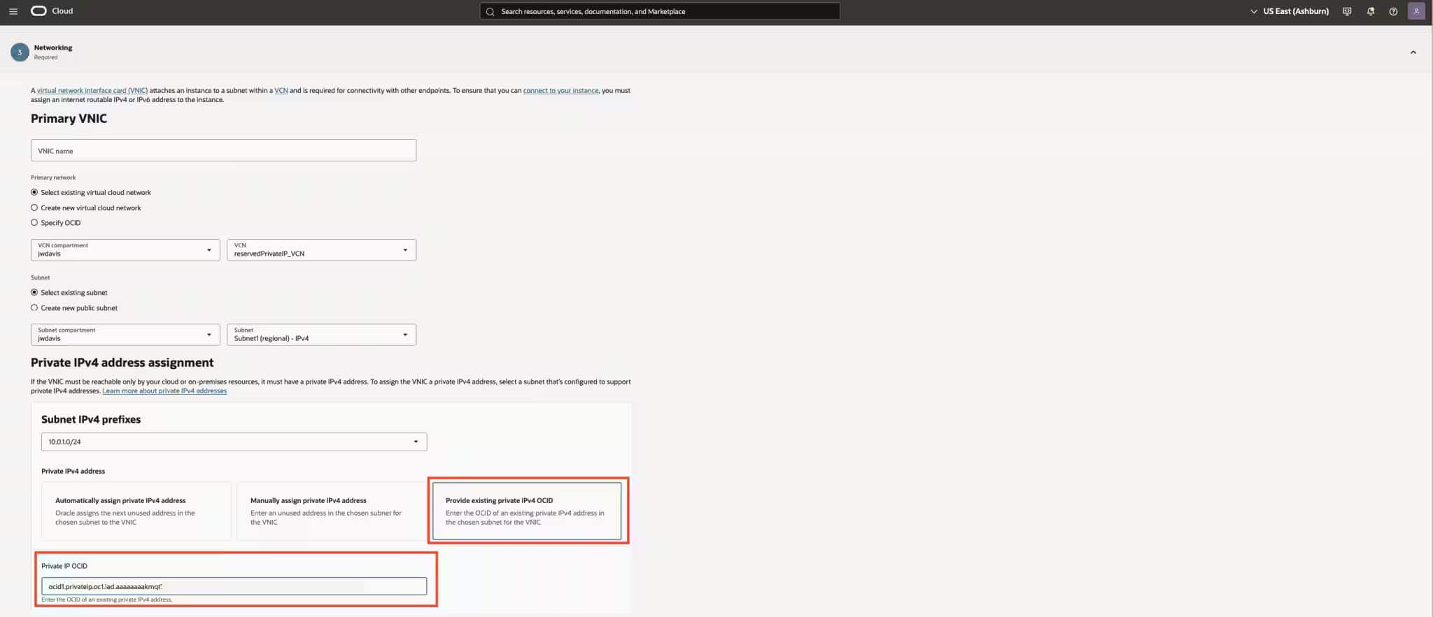Choose Create new virtual cloud network
Screen dimensions: 1433x617
(x=34, y=208)
